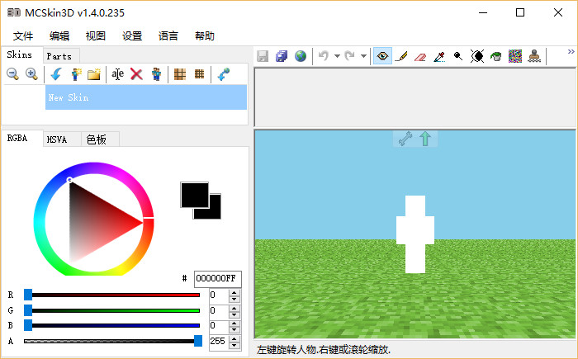Redo the last action
The image size is (578, 359).
(349, 56)
